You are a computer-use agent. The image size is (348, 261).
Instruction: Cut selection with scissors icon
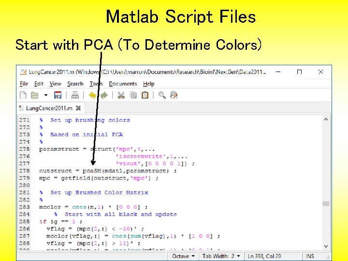tap(121, 95)
